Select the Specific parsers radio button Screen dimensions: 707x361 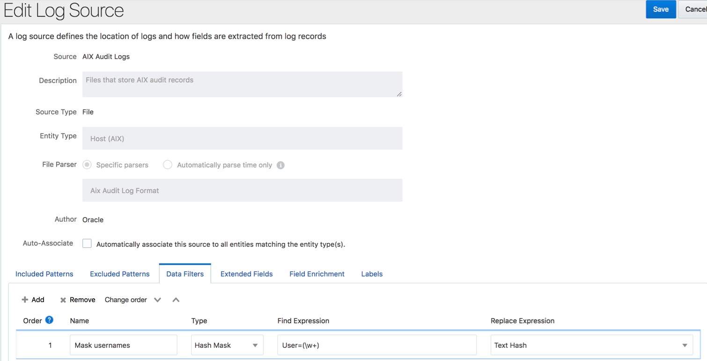87,165
